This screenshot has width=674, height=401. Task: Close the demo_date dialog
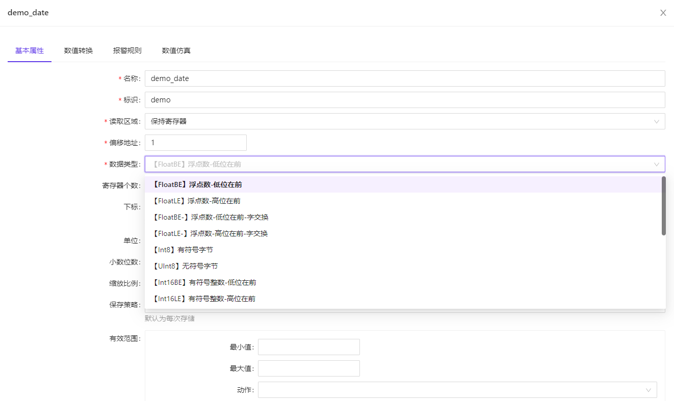point(663,12)
